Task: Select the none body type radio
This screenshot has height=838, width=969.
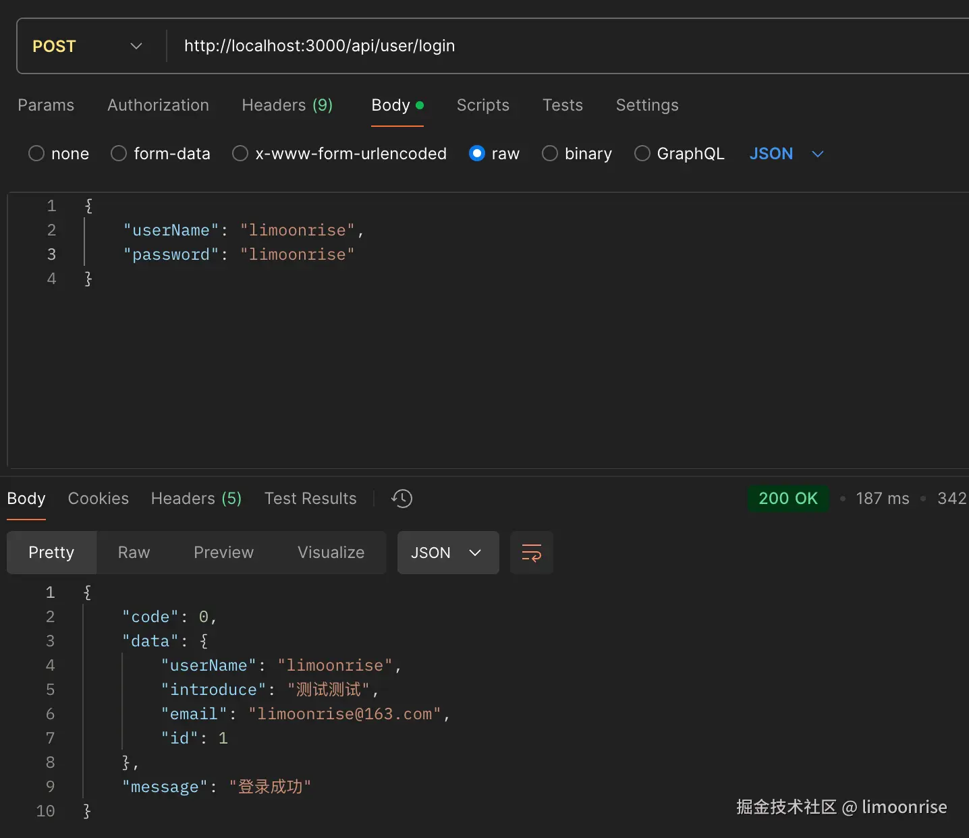Action: 36,154
